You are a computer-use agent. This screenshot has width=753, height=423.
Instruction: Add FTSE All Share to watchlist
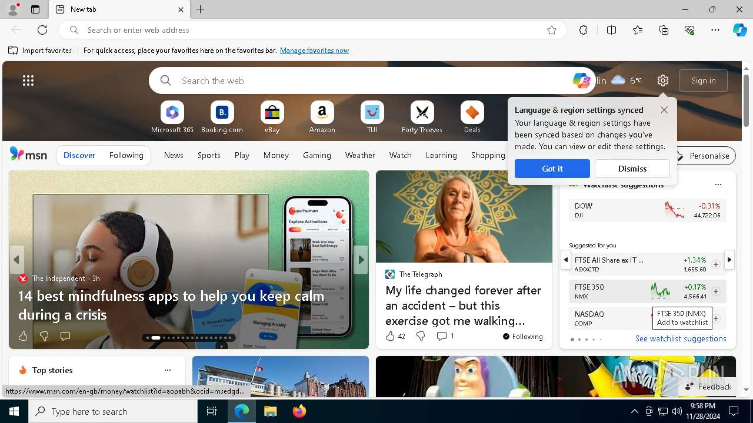click(x=716, y=264)
